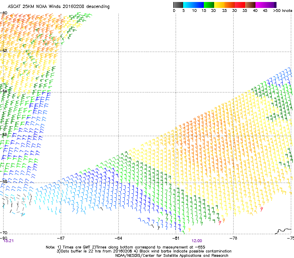
Task: Click the purple '12:00' swath time label
Action: coord(197,241)
